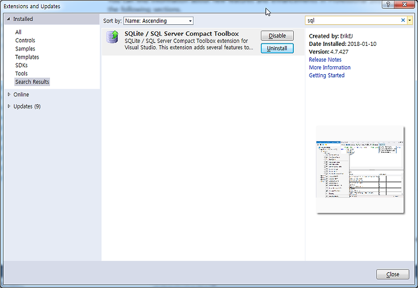Open the help question mark button
The height and width of the screenshot is (288, 418).
[x=388, y=4]
